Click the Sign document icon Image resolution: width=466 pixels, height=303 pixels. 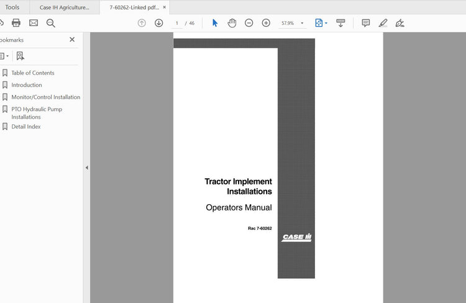point(400,23)
